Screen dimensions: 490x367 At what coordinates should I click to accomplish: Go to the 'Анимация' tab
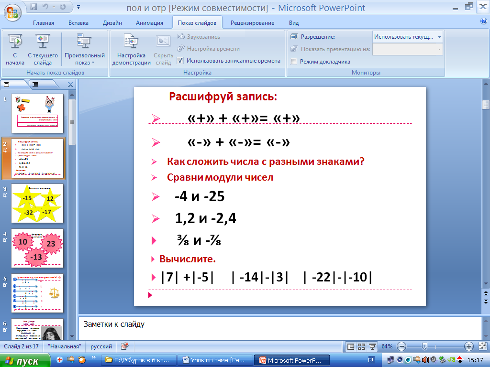149,23
